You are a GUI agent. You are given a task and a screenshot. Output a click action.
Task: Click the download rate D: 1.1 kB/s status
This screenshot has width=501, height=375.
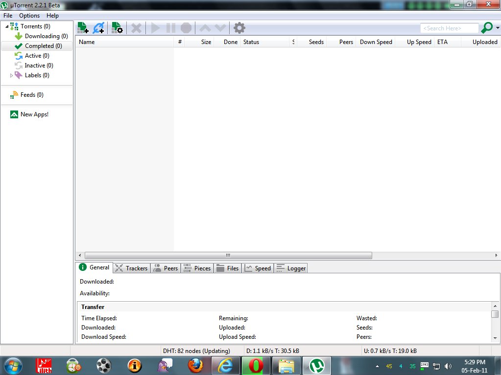tap(273, 351)
